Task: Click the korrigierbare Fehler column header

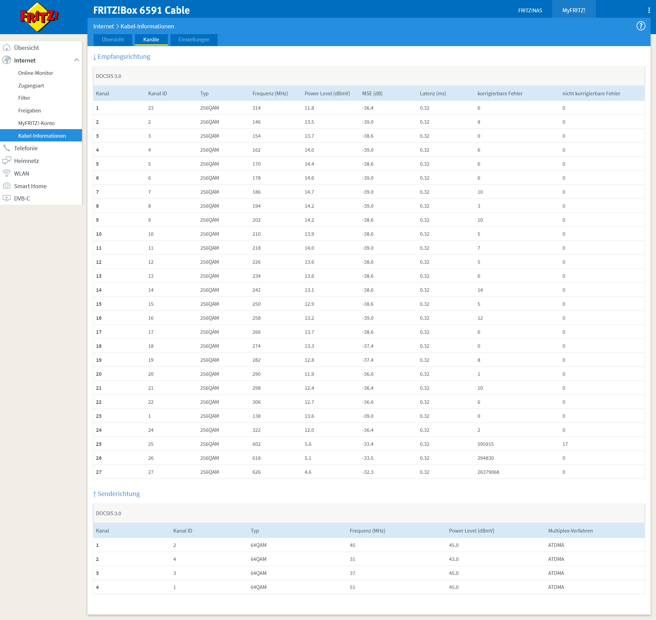Action: click(500, 94)
